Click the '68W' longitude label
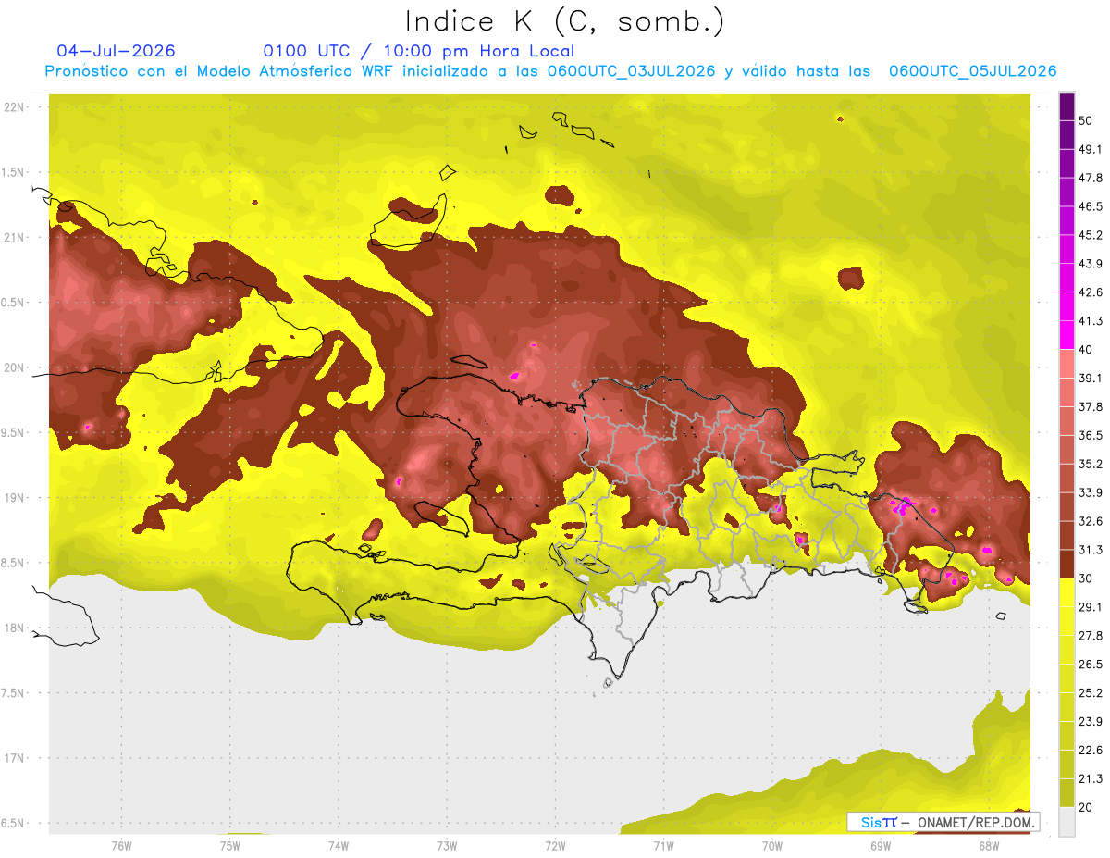This screenshot has height=858, width=1110. 989,845
